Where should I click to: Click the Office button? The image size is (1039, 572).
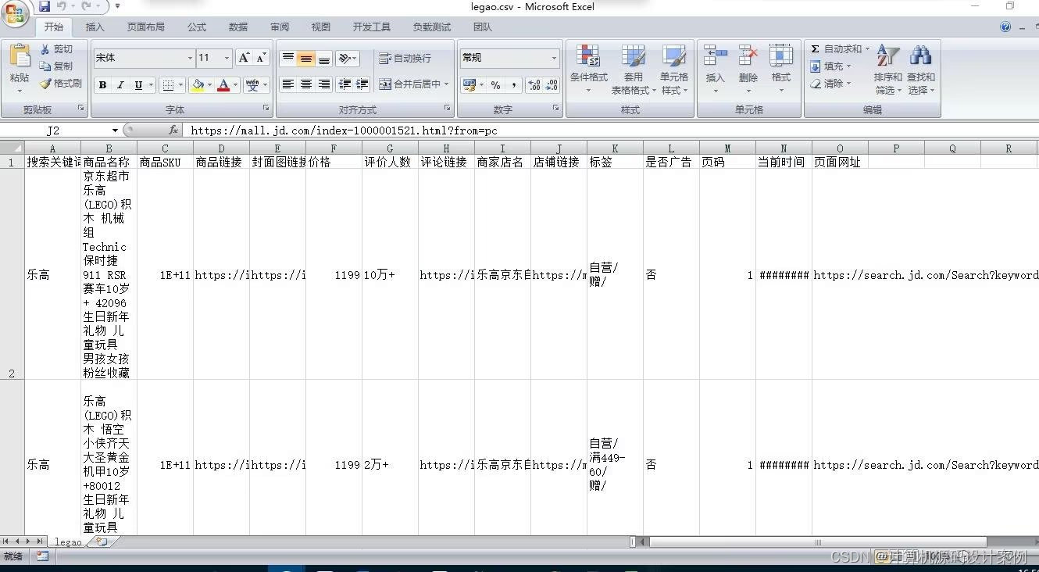point(14,12)
